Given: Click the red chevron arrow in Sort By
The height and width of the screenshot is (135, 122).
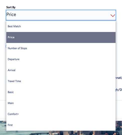Looking at the screenshot, I should (x=113, y=15).
